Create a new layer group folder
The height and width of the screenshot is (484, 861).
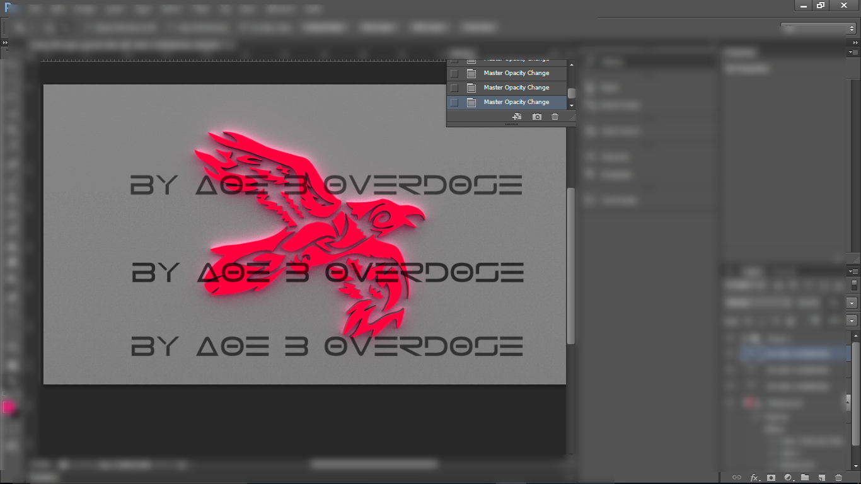pyautogui.click(x=805, y=478)
